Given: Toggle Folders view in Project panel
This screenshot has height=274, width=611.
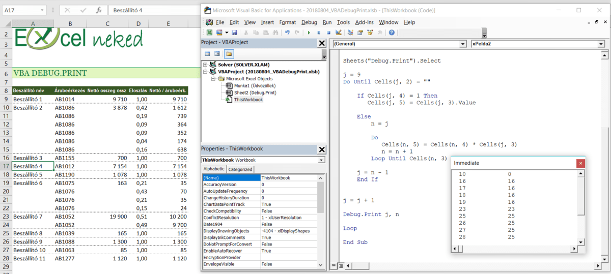Looking at the screenshot, I should click(229, 53).
